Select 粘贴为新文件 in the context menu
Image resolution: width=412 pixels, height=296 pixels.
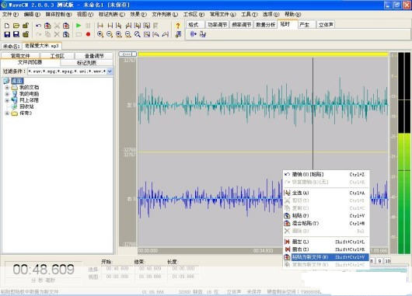pyautogui.click(x=326, y=257)
